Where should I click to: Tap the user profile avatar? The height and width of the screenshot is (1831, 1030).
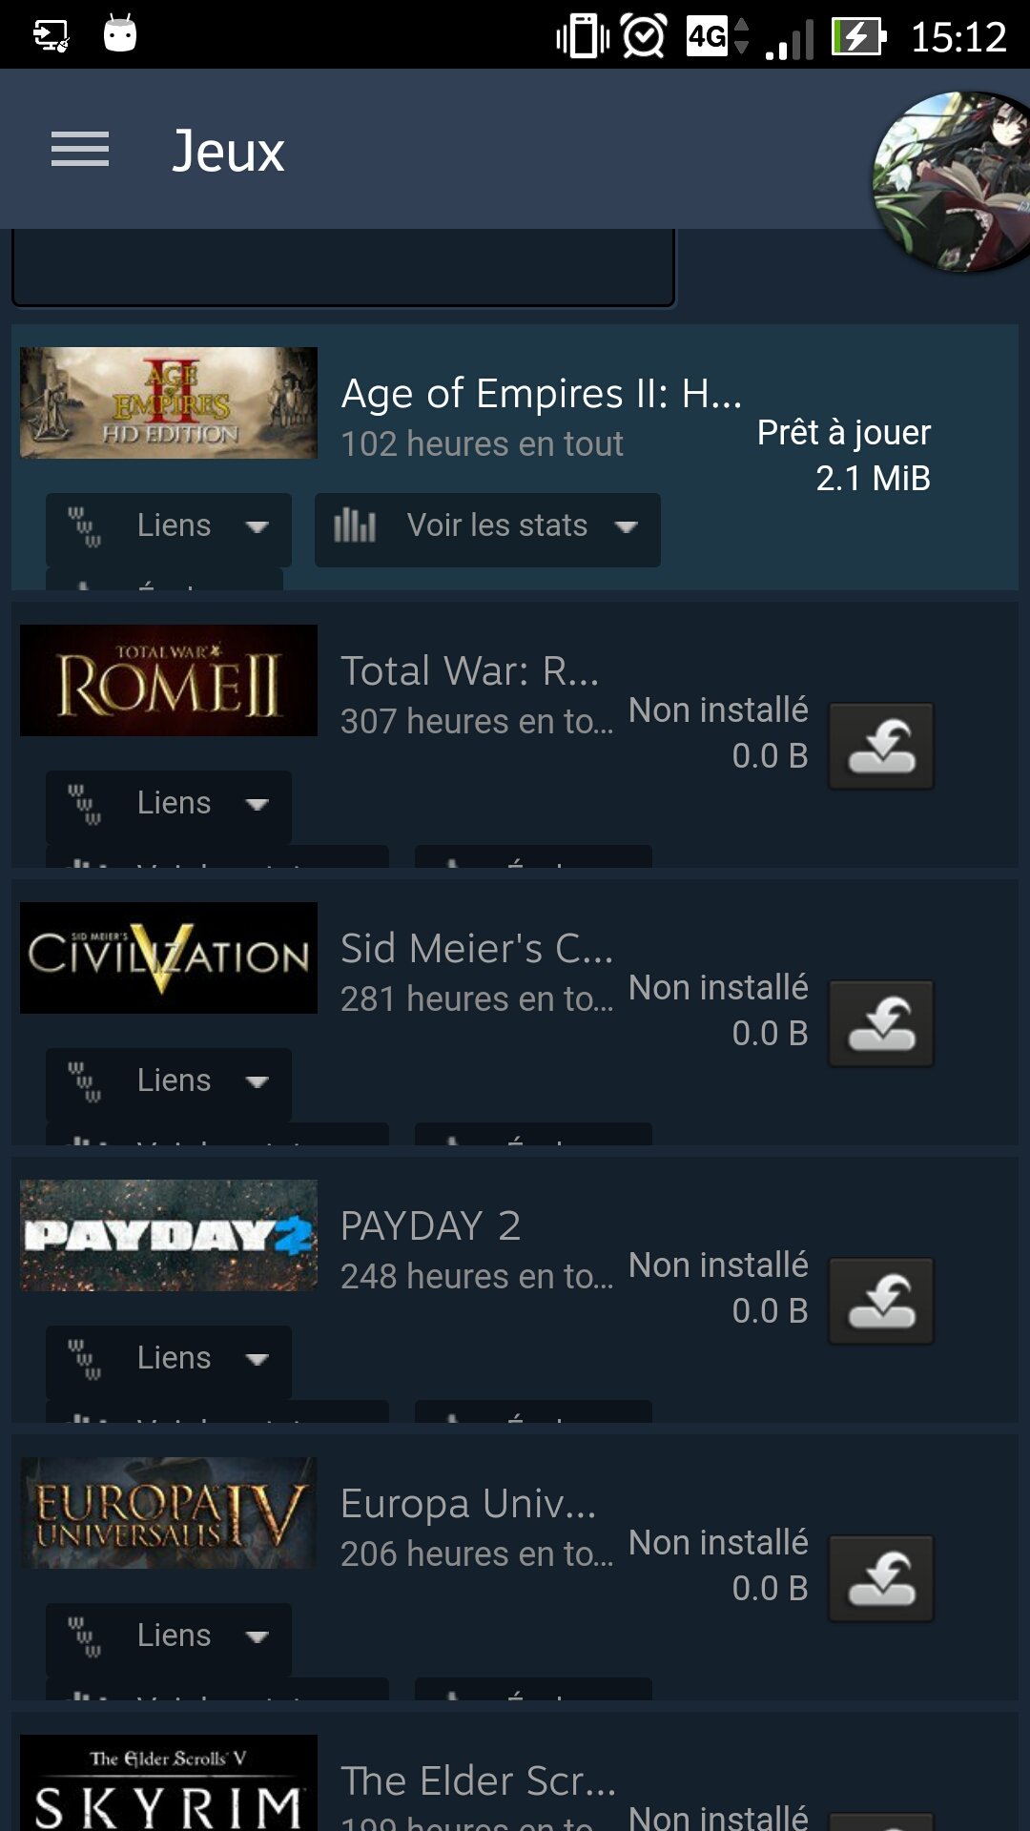(952, 181)
